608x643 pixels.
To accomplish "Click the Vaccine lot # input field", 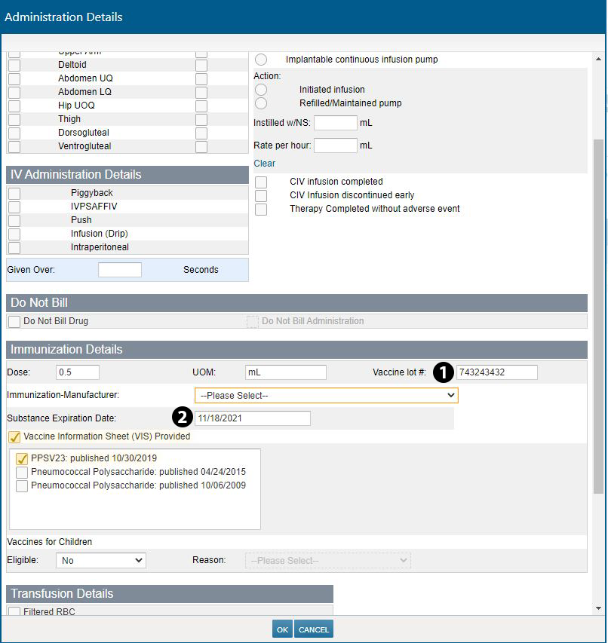I will point(496,372).
